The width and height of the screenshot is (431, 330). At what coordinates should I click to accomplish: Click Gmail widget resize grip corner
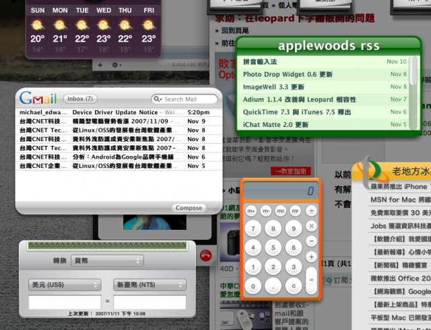pos(216,208)
